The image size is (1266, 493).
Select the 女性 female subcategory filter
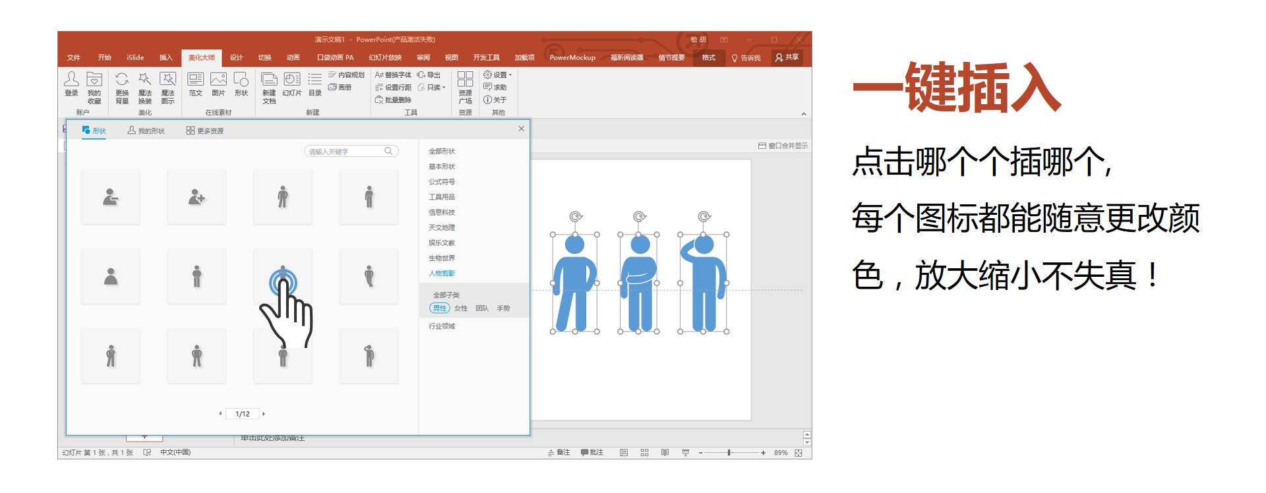click(461, 308)
